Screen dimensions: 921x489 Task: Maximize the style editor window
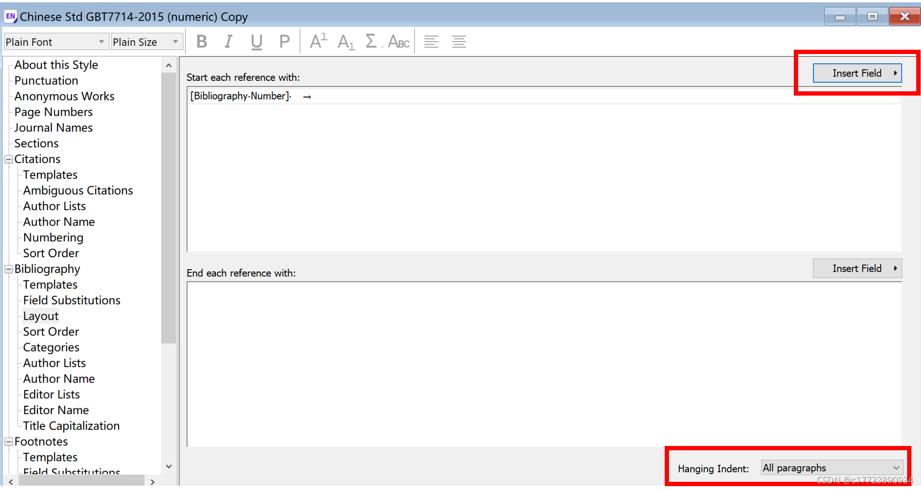pos(873,17)
